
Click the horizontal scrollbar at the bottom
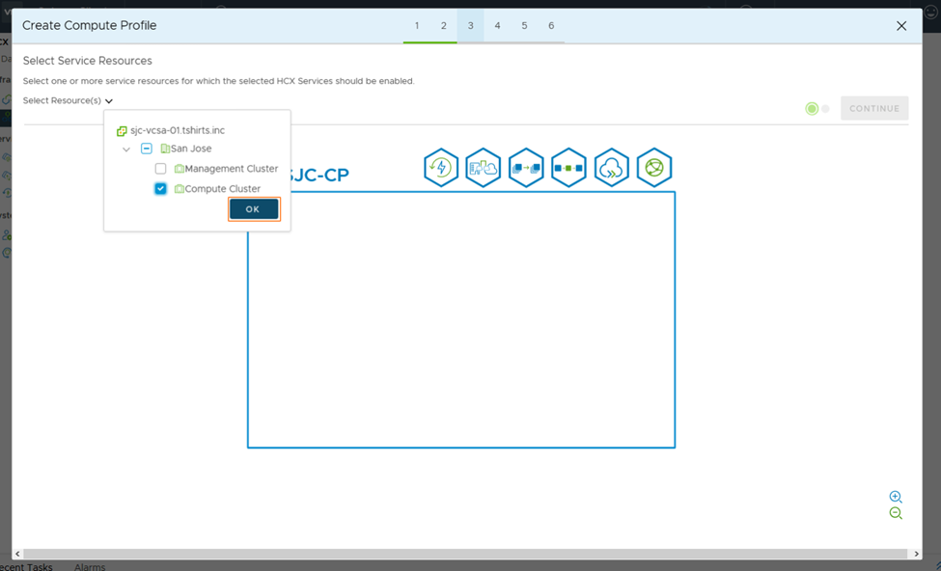[463, 554]
